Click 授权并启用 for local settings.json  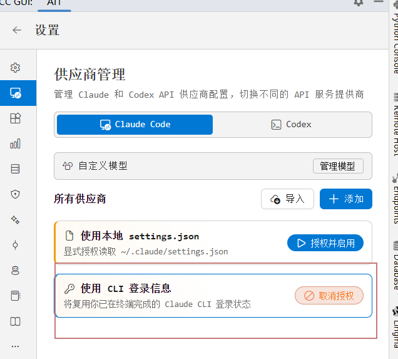[x=325, y=243]
